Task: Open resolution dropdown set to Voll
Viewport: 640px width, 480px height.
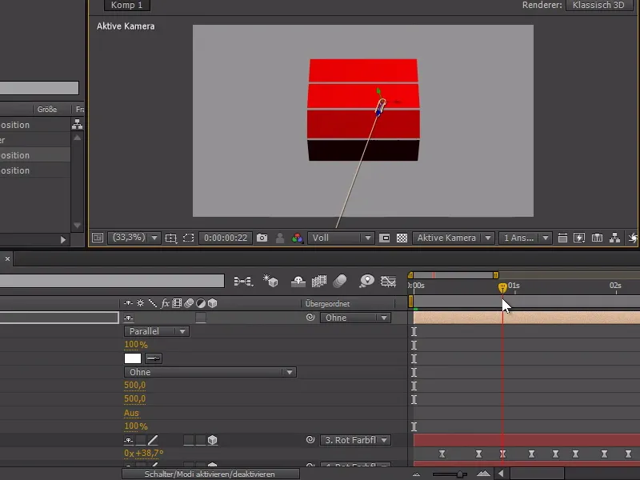Action: pyautogui.click(x=341, y=238)
